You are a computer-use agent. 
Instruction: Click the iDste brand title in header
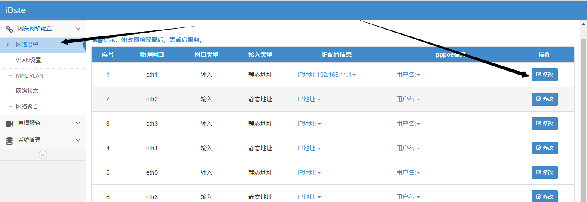click(x=15, y=10)
